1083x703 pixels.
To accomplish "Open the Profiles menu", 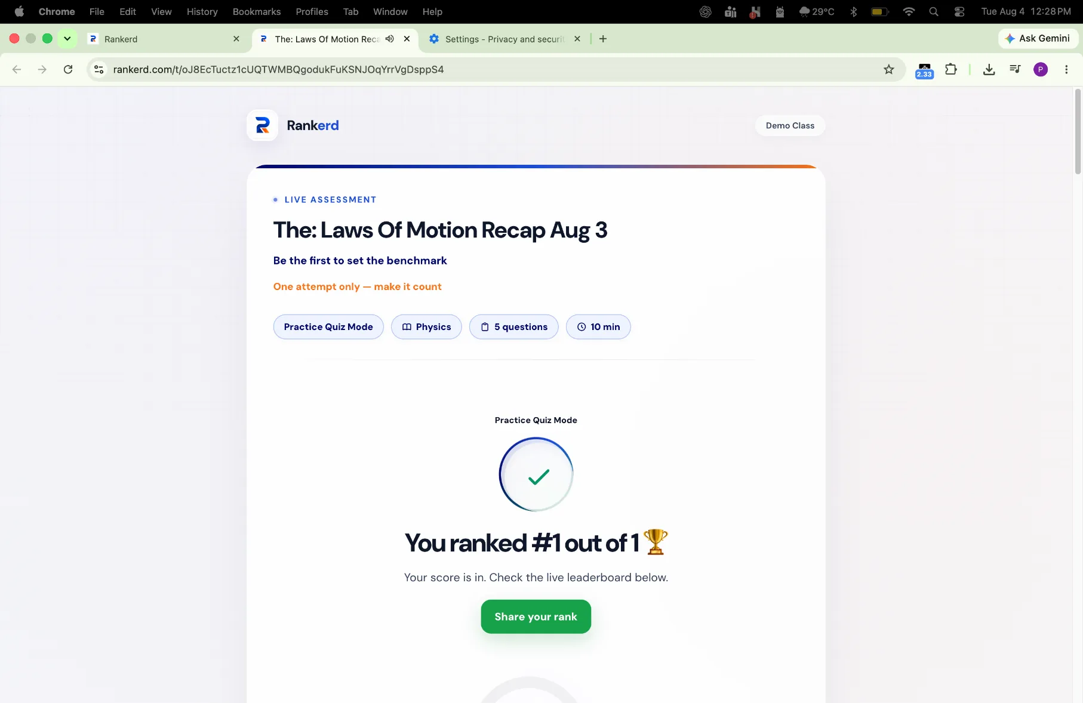I will click(x=312, y=11).
